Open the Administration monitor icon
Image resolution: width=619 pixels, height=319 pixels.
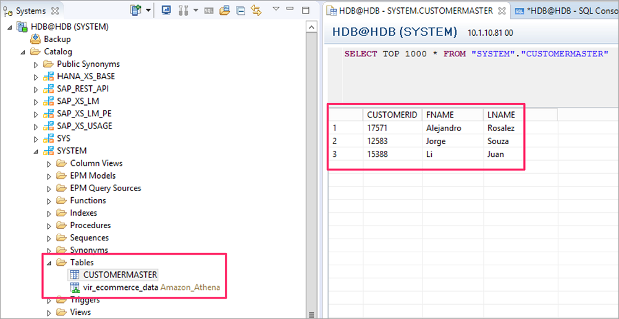pyautogui.click(x=167, y=11)
